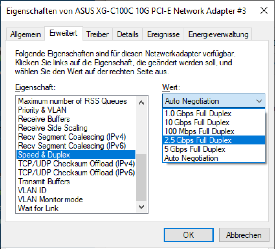Select the VLAN ID property

point(32,191)
